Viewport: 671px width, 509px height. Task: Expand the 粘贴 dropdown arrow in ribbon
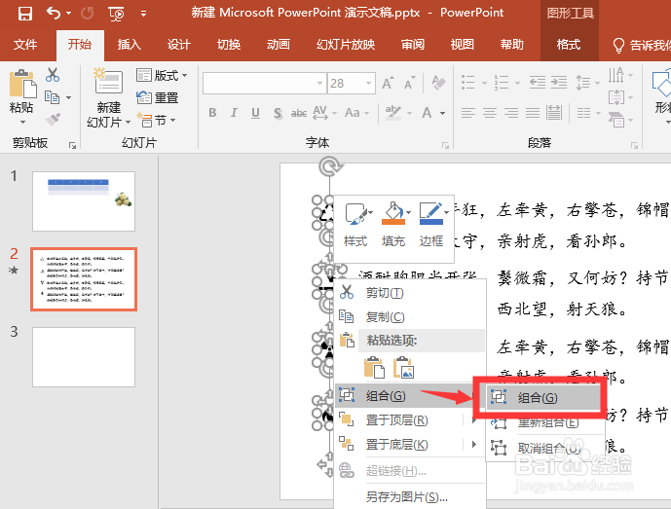tap(22, 123)
